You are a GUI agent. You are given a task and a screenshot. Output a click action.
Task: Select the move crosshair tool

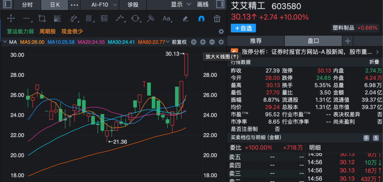tap(11, 18)
